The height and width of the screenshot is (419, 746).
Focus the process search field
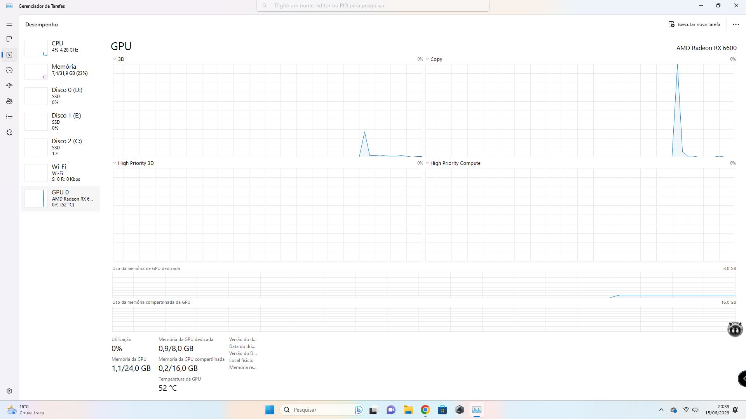pyautogui.click(x=373, y=5)
